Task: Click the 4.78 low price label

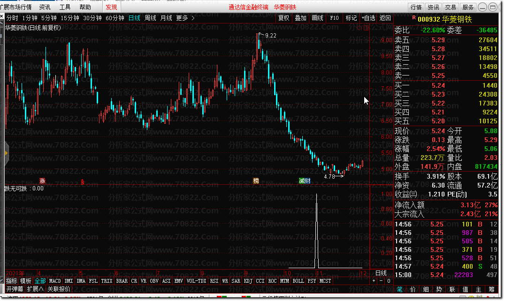Action: pos(329,177)
